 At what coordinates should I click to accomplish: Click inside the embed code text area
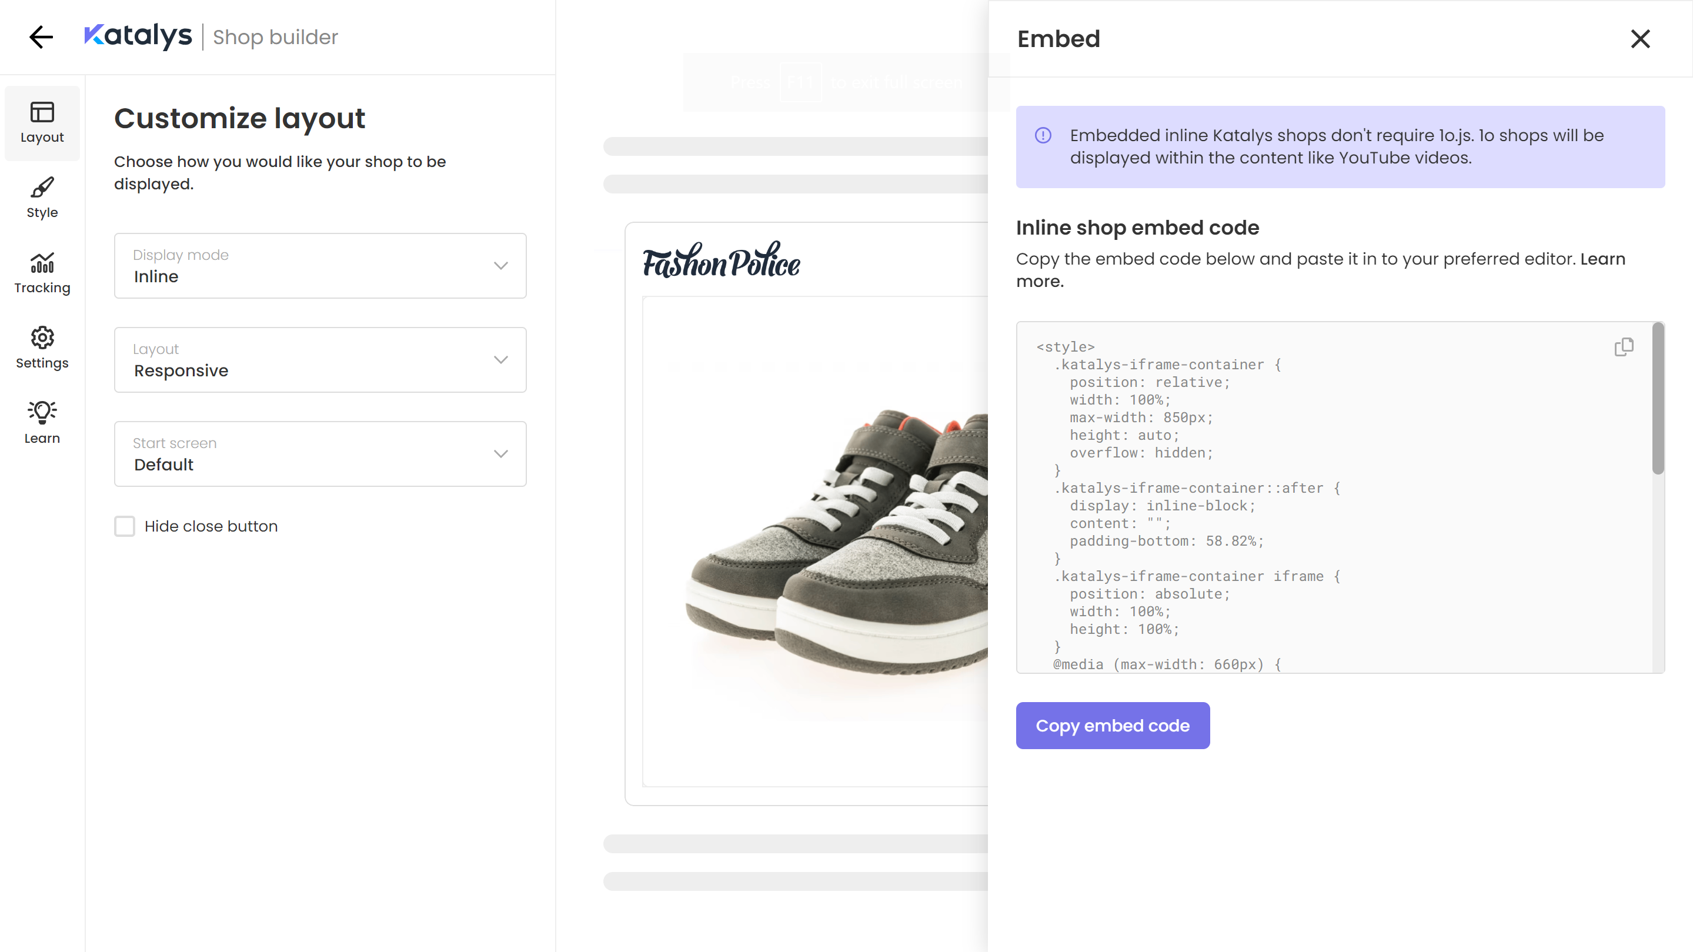(1314, 499)
